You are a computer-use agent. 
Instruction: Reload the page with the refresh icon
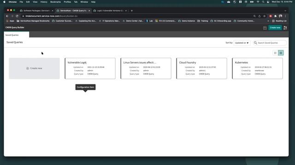click(17, 16)
